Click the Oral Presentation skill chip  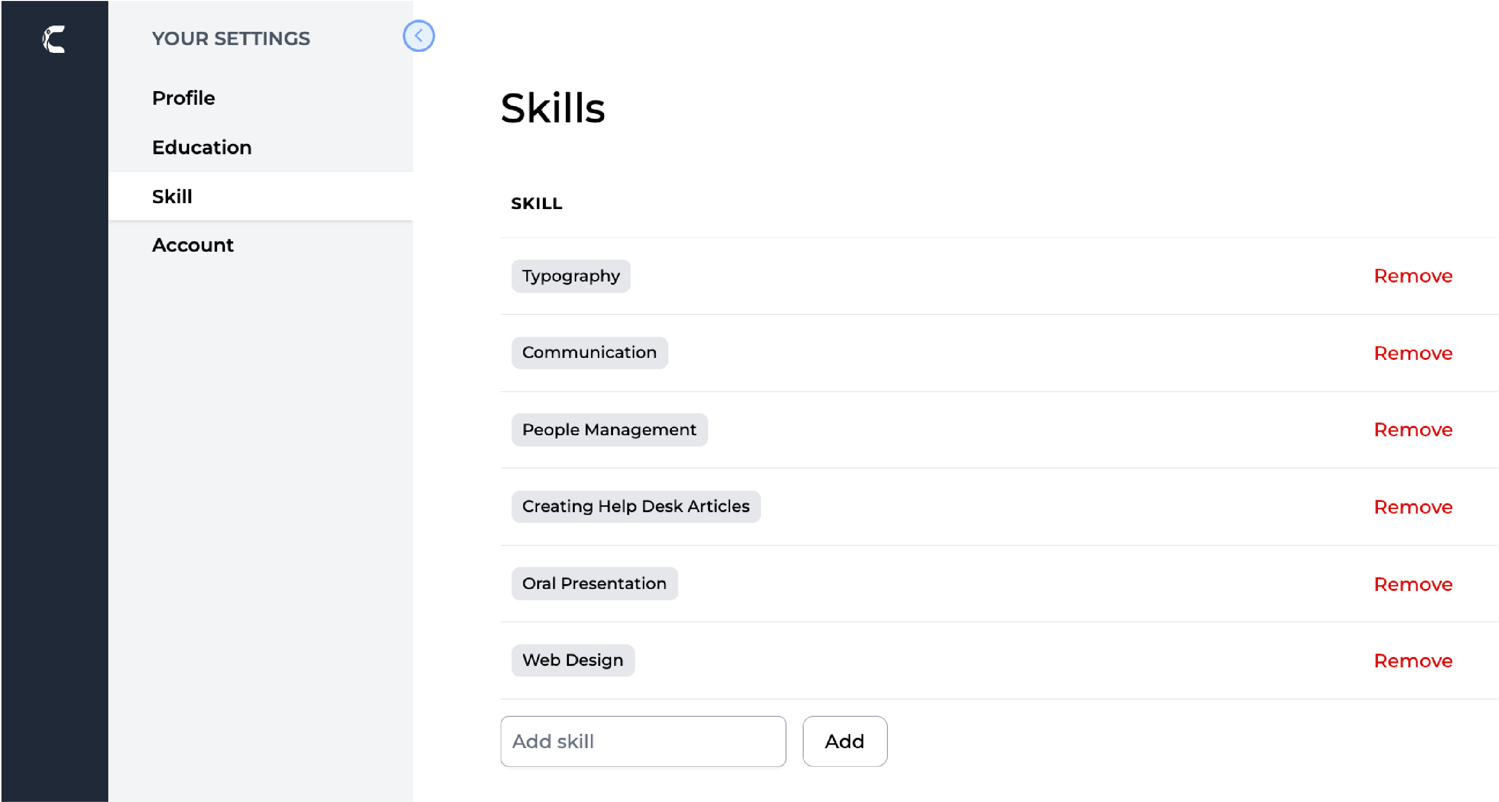pyautogui.click(x=595, y=583)
